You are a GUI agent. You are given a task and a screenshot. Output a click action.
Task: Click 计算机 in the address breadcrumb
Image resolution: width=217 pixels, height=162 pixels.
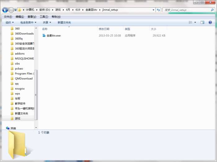pos(30,10)
